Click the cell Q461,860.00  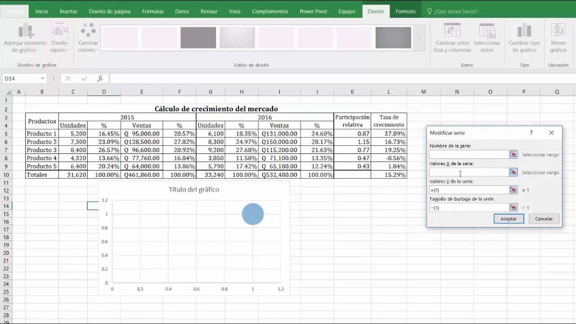pos(142,175)
